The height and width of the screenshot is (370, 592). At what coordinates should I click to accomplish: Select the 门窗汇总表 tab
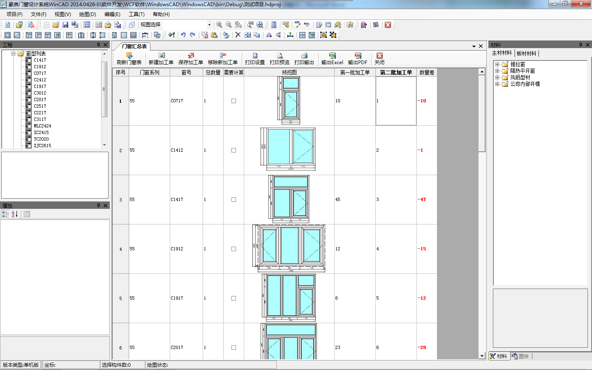[x=134, y=46]
